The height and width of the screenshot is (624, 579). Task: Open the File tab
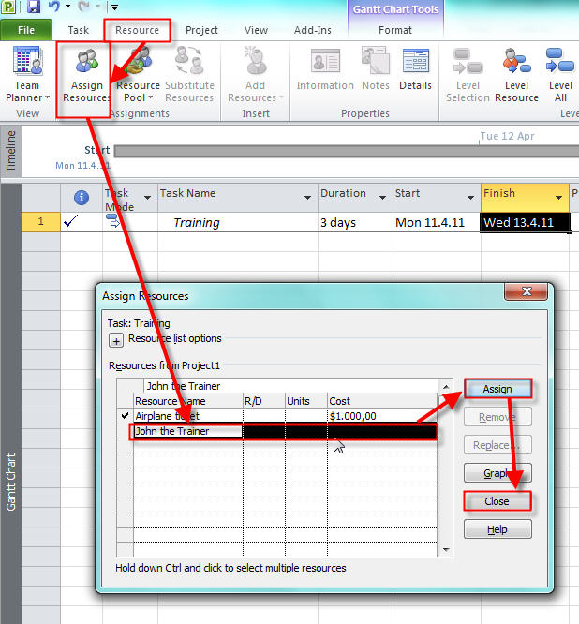pos(26,30)
